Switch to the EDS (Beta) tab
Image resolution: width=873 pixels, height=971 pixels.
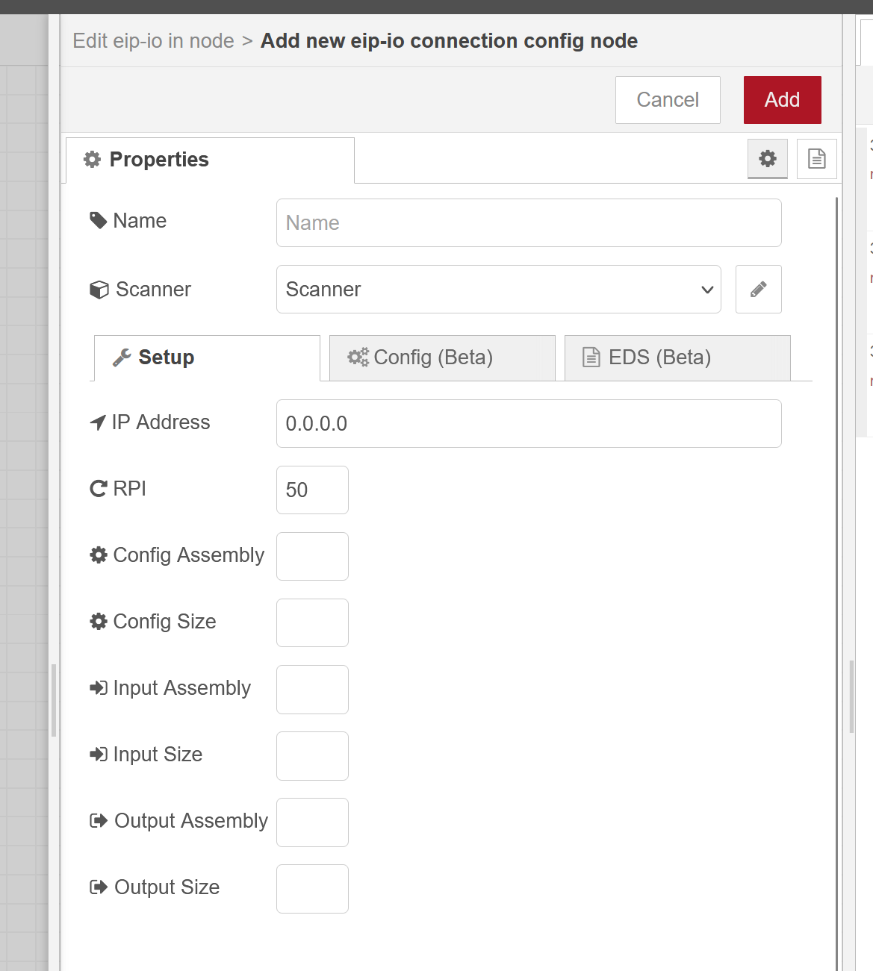(x=677, y=358)
